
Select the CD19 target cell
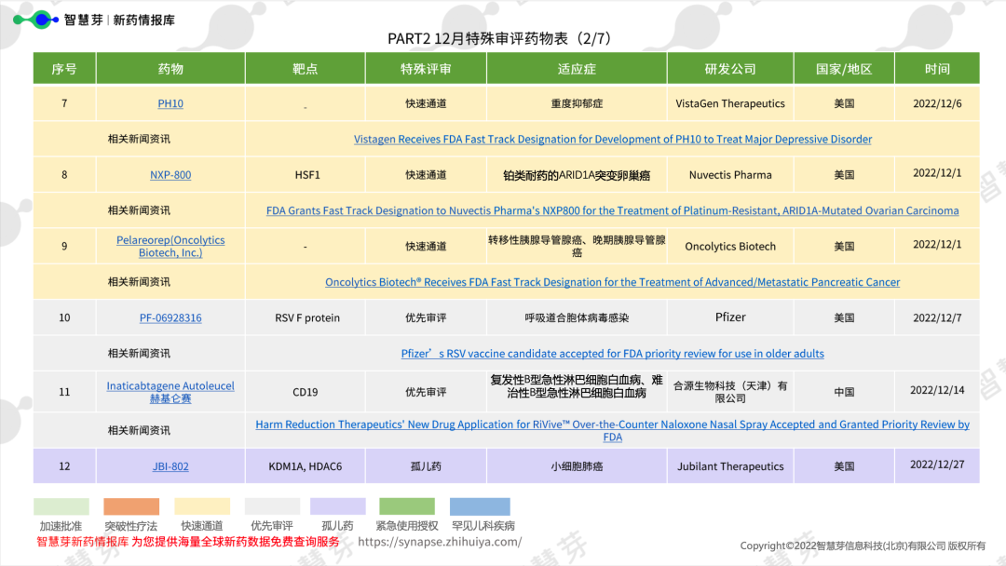point(306,392)
